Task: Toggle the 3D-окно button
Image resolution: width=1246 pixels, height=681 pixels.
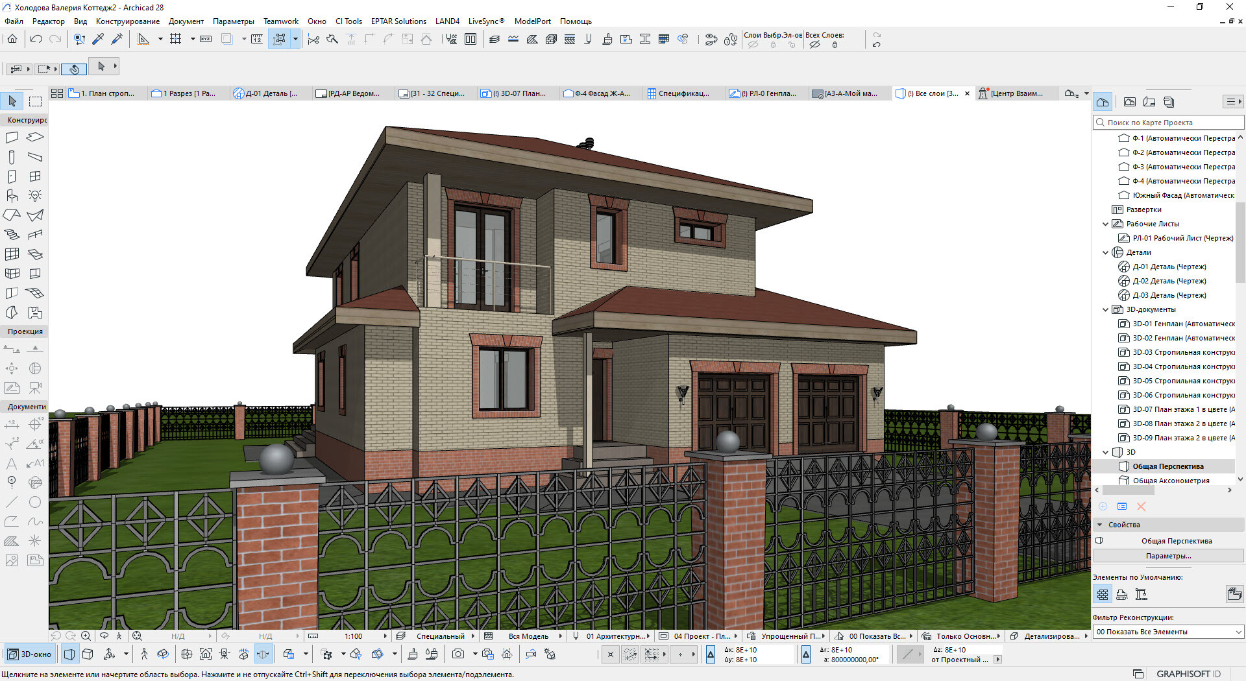Action: click(x=30, y=654)
